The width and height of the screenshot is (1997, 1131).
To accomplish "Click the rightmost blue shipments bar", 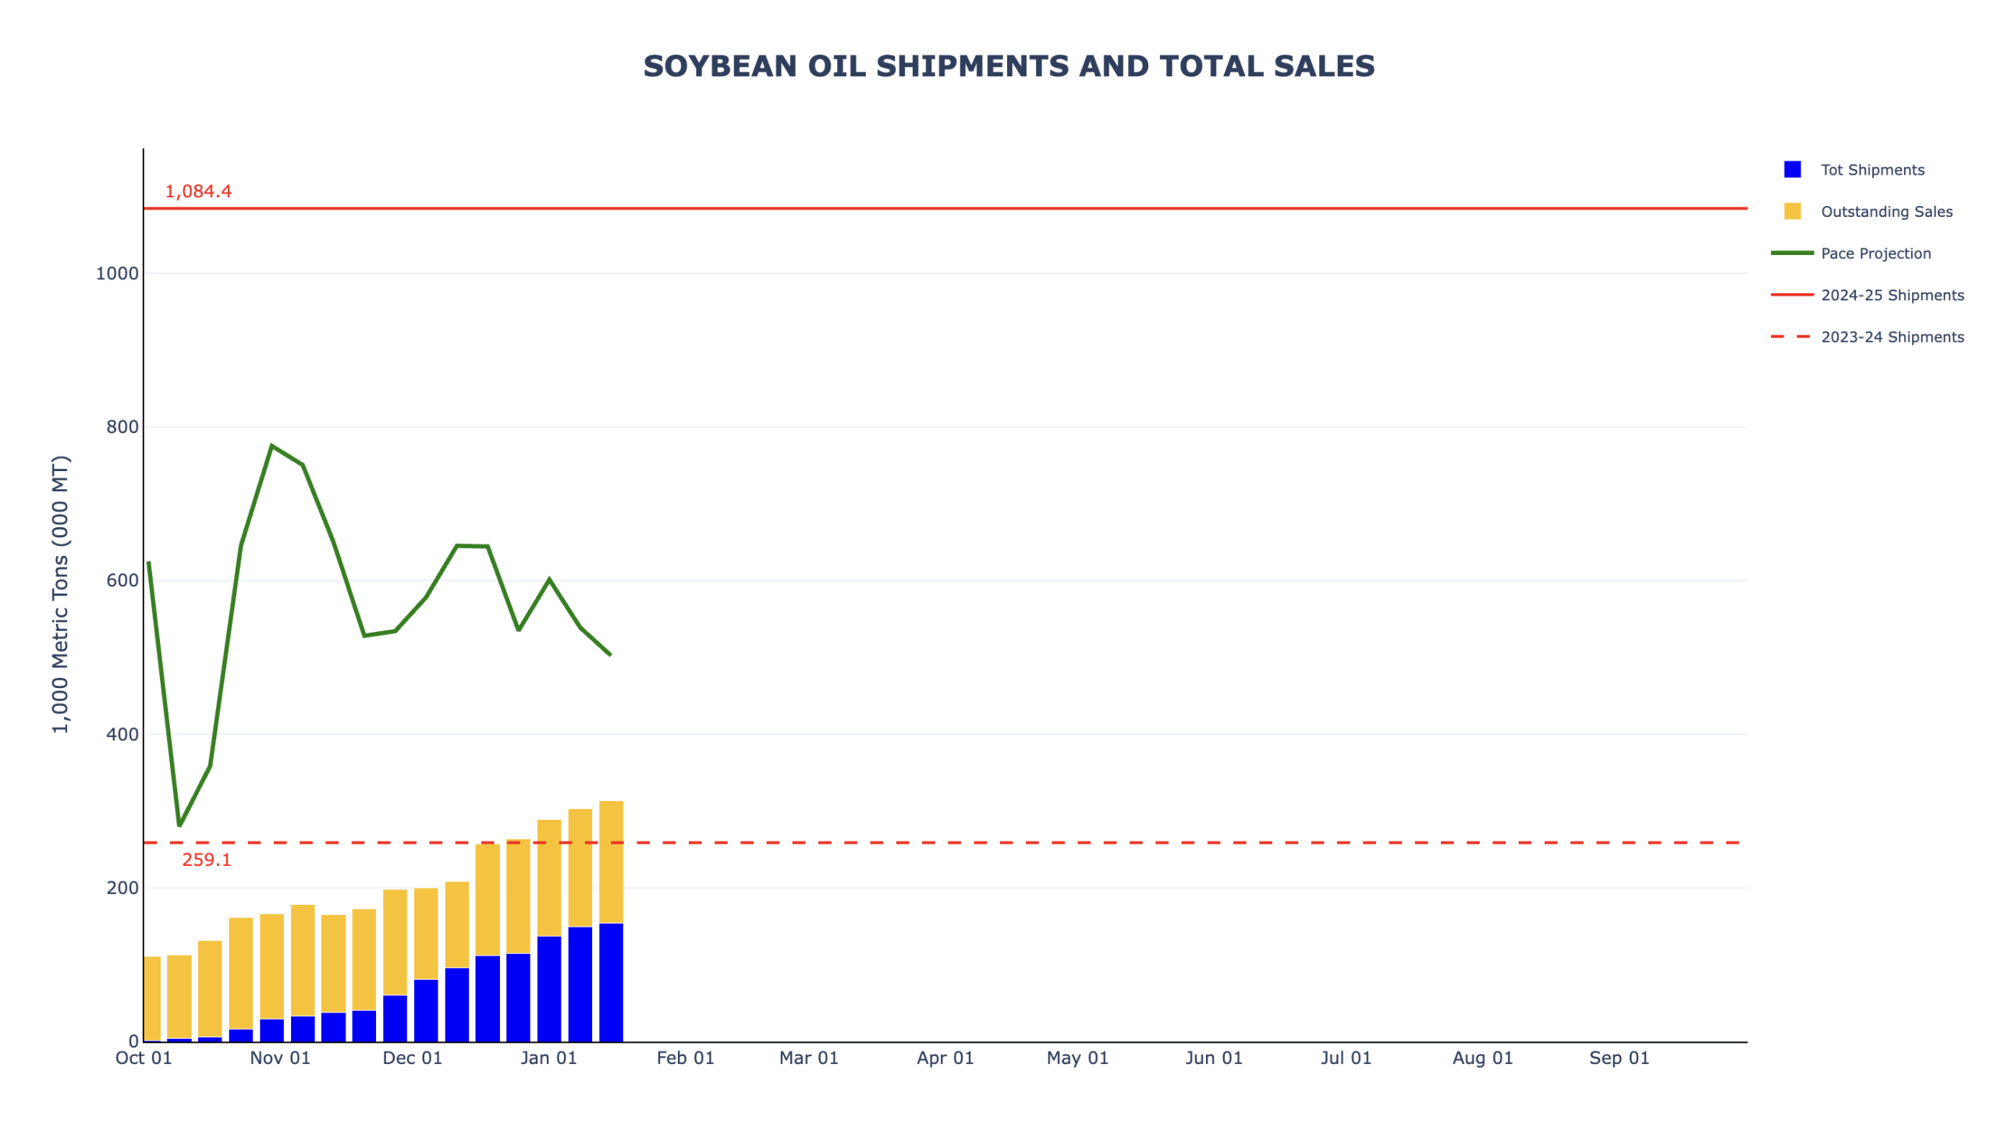I will coord(611,983).
